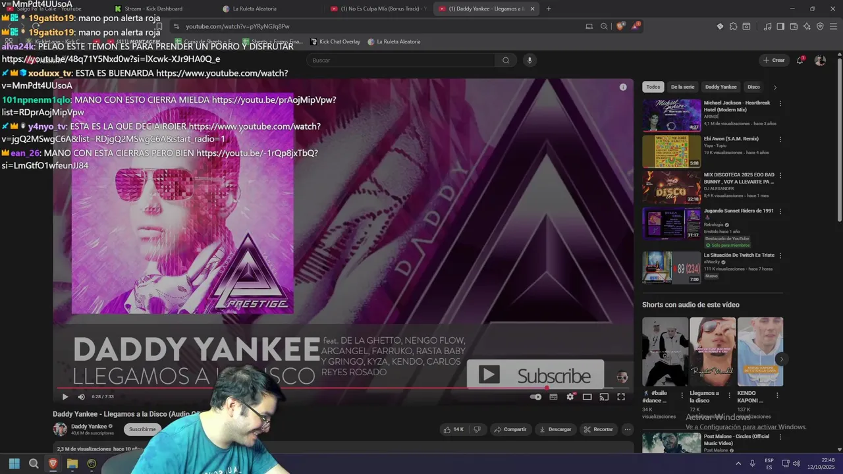Show next Shorts with arrow button
Image resolution: width=843 pixels, height=474 pixels.
point(781,359)
